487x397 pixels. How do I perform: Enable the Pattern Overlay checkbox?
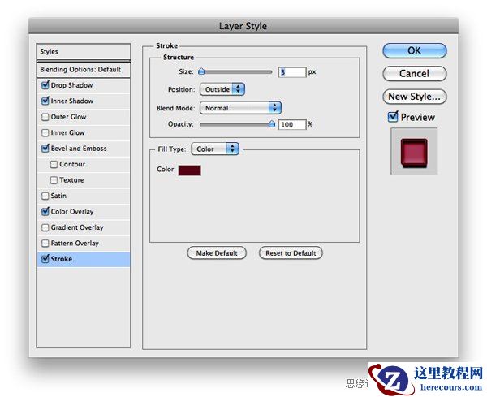tap(45, 243)
